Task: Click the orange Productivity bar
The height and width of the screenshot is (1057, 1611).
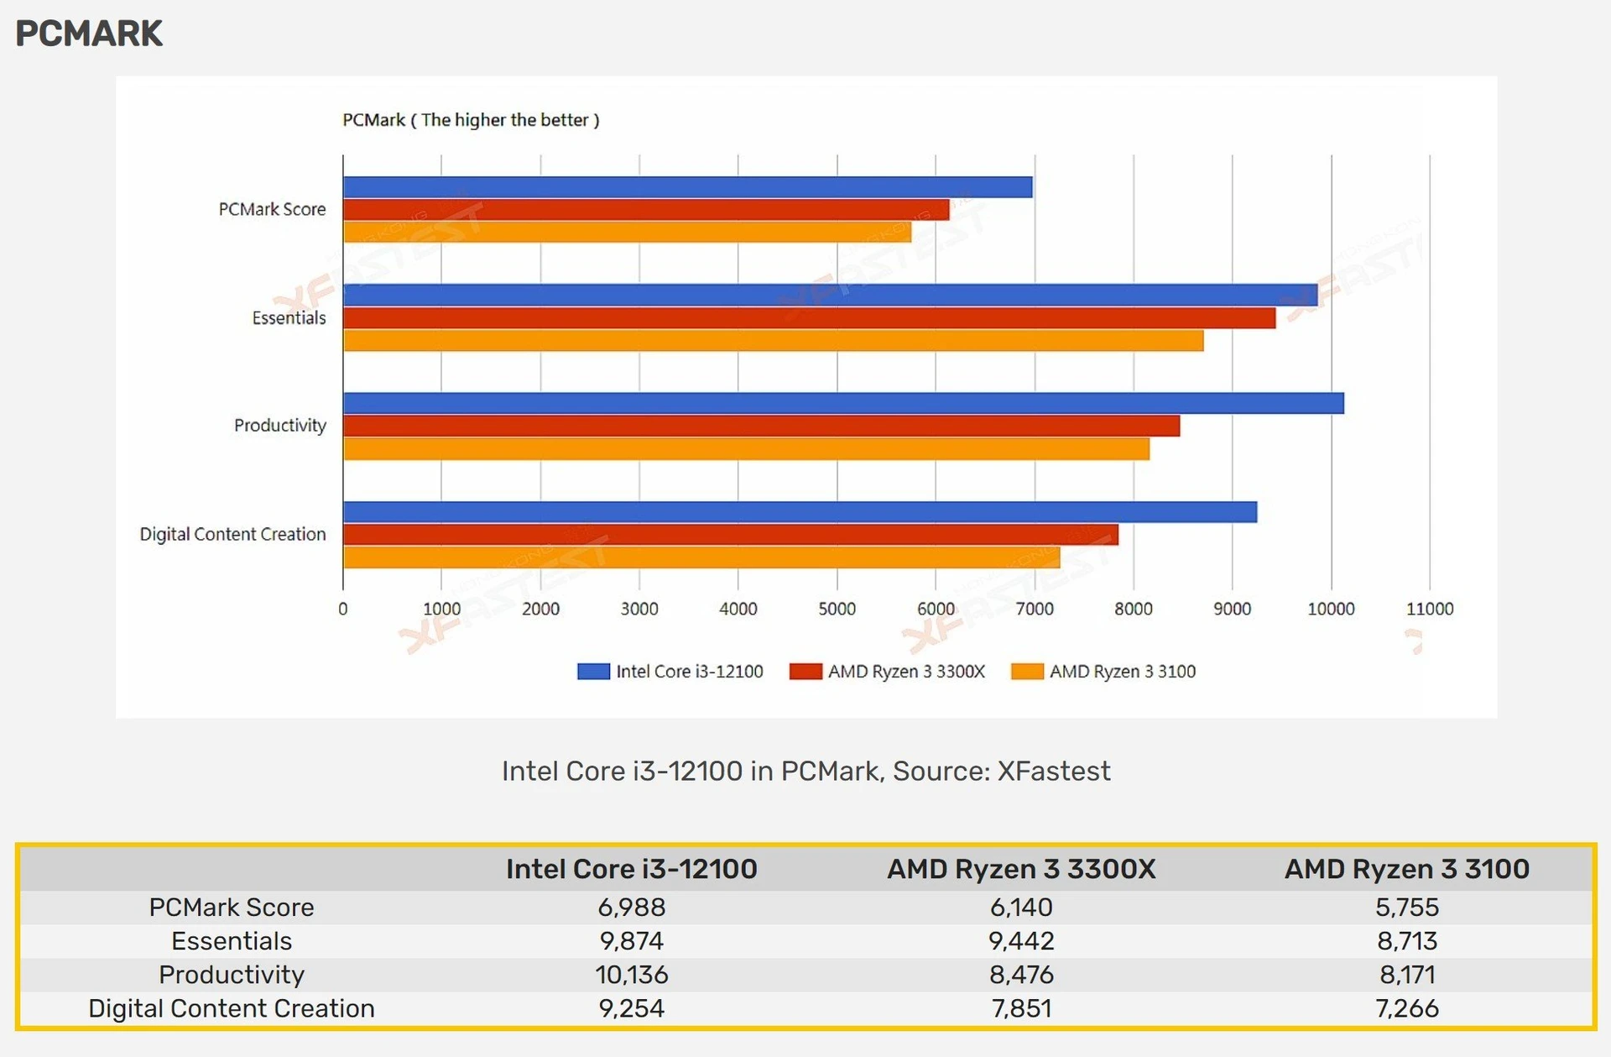Action: coord(746,449)
